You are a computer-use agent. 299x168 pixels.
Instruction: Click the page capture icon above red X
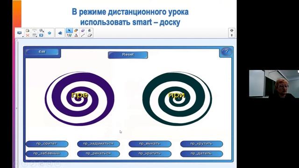(28, 30)
